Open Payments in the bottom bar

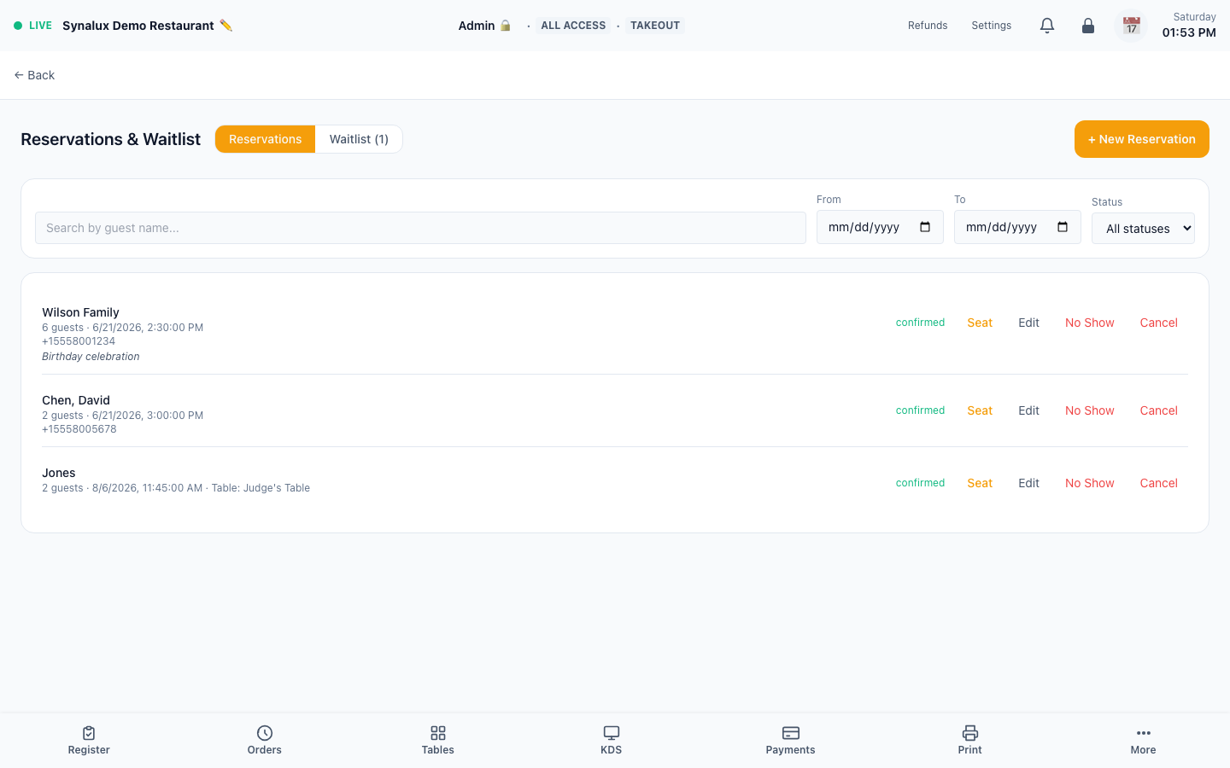coord(791,740)
